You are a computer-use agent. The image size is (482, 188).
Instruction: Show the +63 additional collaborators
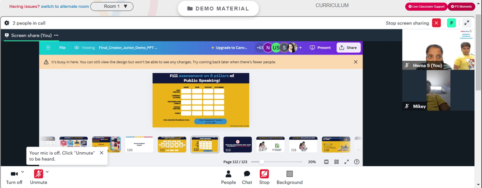(259, 48)
